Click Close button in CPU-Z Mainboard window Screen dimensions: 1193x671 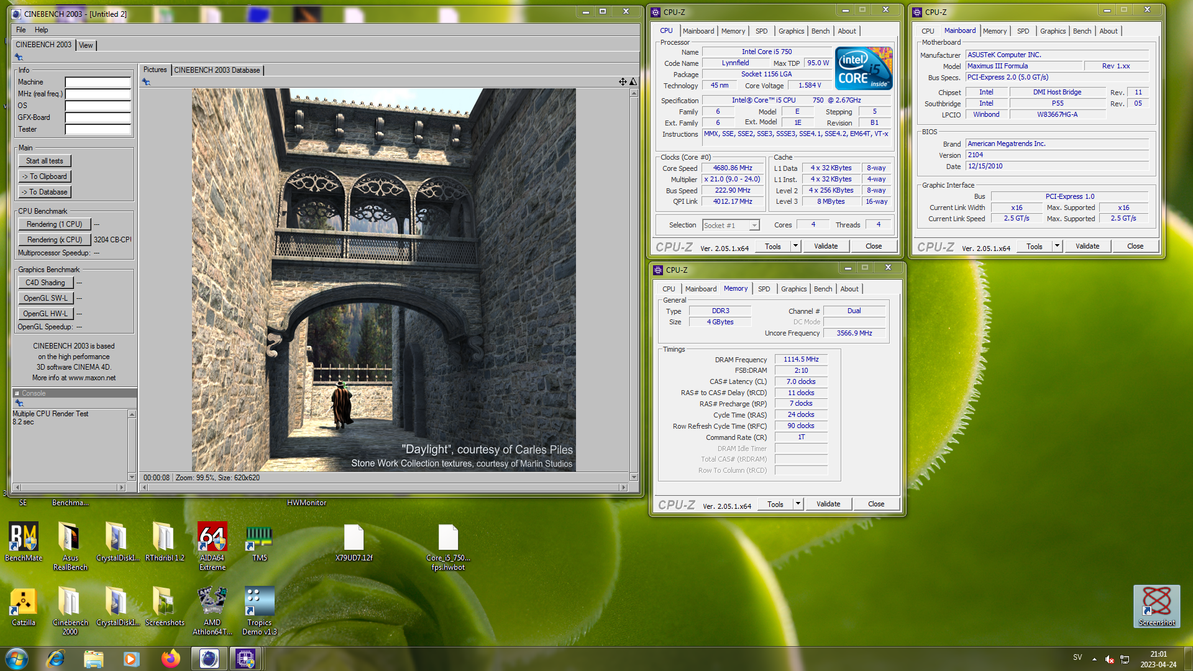tap(1135, 246)
